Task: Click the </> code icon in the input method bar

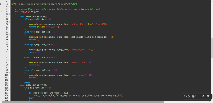Action: point(187,96)
